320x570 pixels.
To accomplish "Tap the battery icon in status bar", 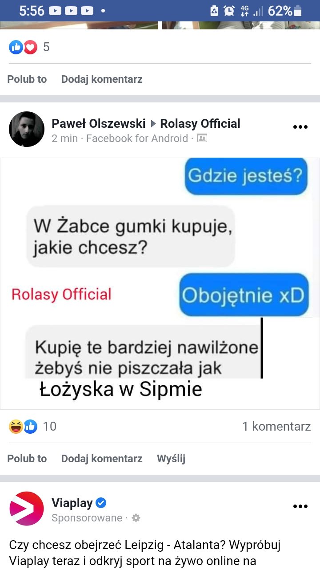I will tap(298, 11).
